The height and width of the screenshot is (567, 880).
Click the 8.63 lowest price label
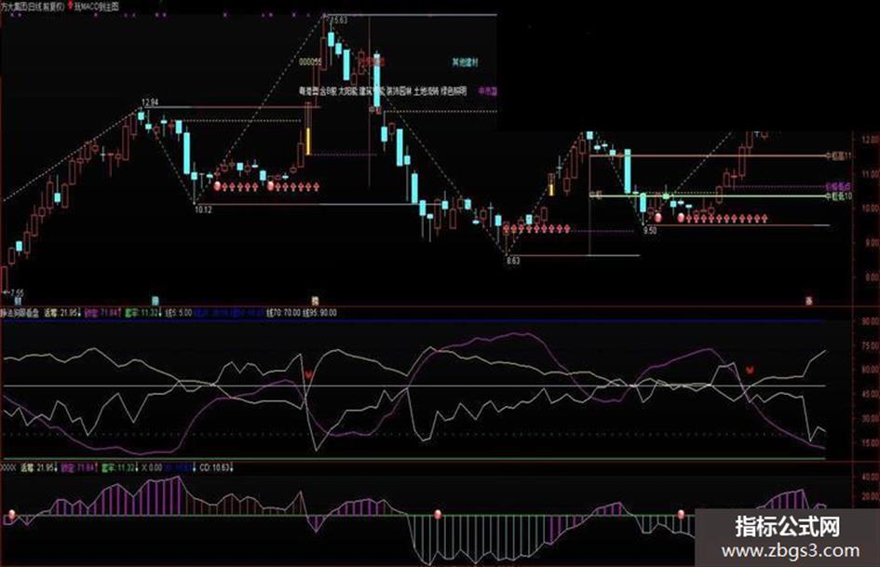point(513,261)
